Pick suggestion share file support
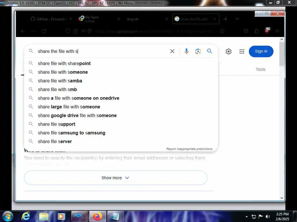Screen dimensions: 297x222 coord(121,124)
